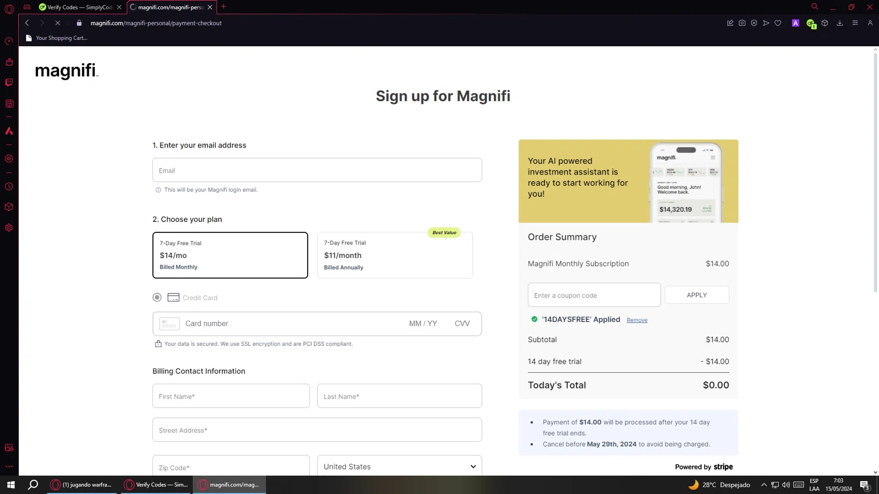Click the Powered by stripe badge
This screenshot has width=879, height=494.
click(x=704, y=466)
